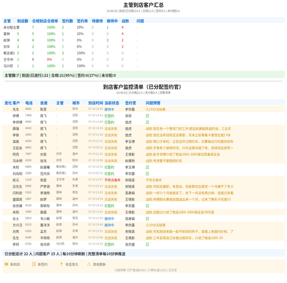Click phone number 4043
Screen dimensions: 287x283
point(28,109)
